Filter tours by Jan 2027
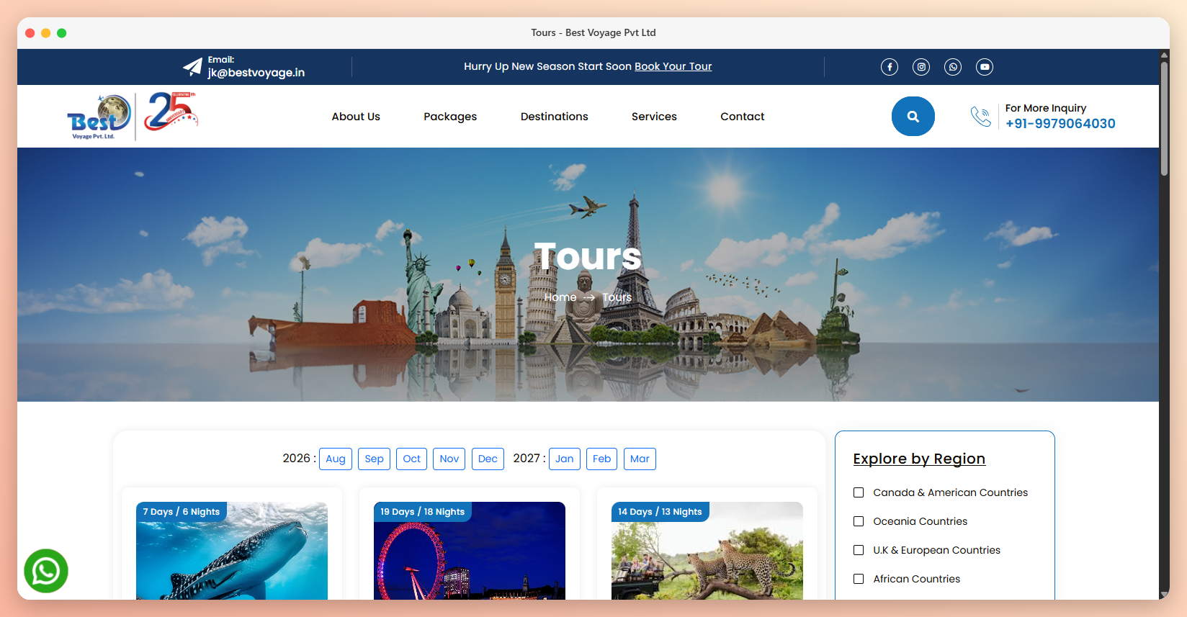Image resolution: width=1187 pixels, height=617 pixels. [x=565, y=459]
